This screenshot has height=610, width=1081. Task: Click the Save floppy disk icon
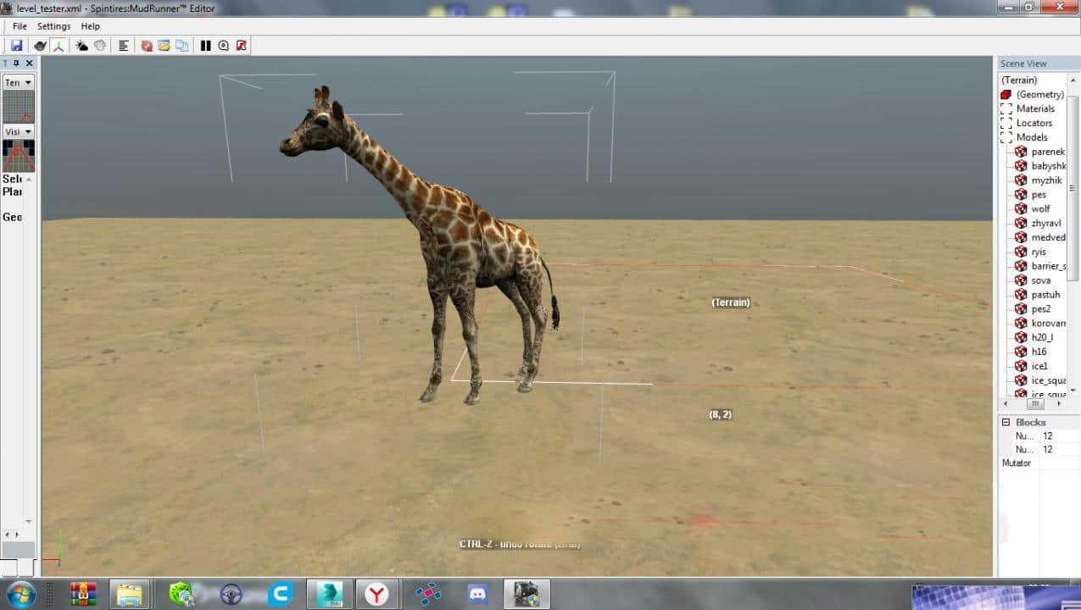point(16,46)
